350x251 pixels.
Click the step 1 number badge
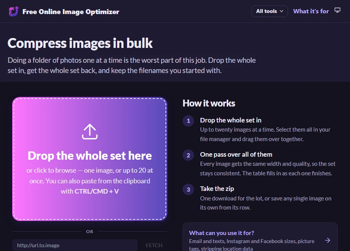pyautogui.click(x=188, y=121)
